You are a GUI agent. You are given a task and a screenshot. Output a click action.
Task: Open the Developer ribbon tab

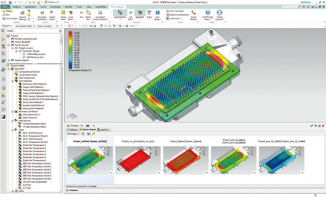click(x=55, y=7)
